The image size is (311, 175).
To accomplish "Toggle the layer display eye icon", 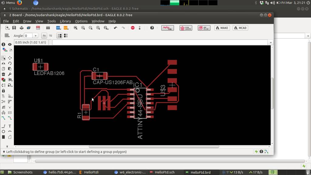I will click(10, 44).
